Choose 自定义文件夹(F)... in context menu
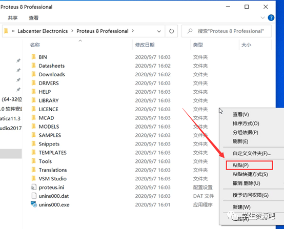284x229 pixels. click(x=252, y=154)
